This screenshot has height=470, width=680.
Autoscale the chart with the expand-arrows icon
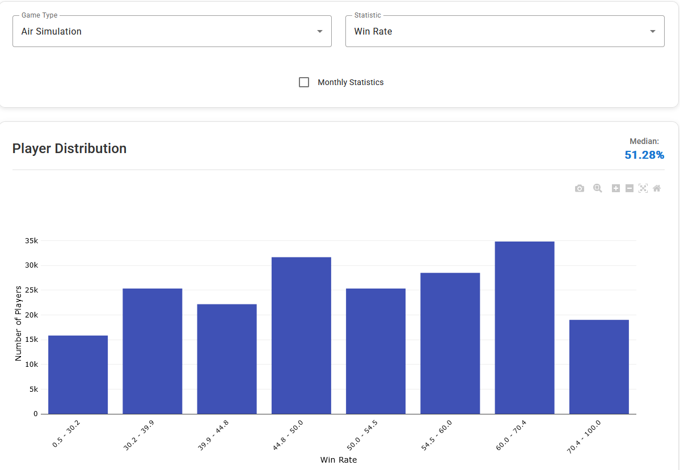point(643,188)
